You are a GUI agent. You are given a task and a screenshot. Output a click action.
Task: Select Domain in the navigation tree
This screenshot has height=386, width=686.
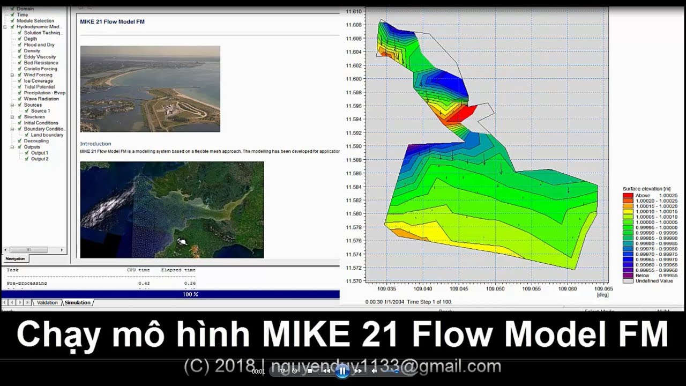coord(25,9)
